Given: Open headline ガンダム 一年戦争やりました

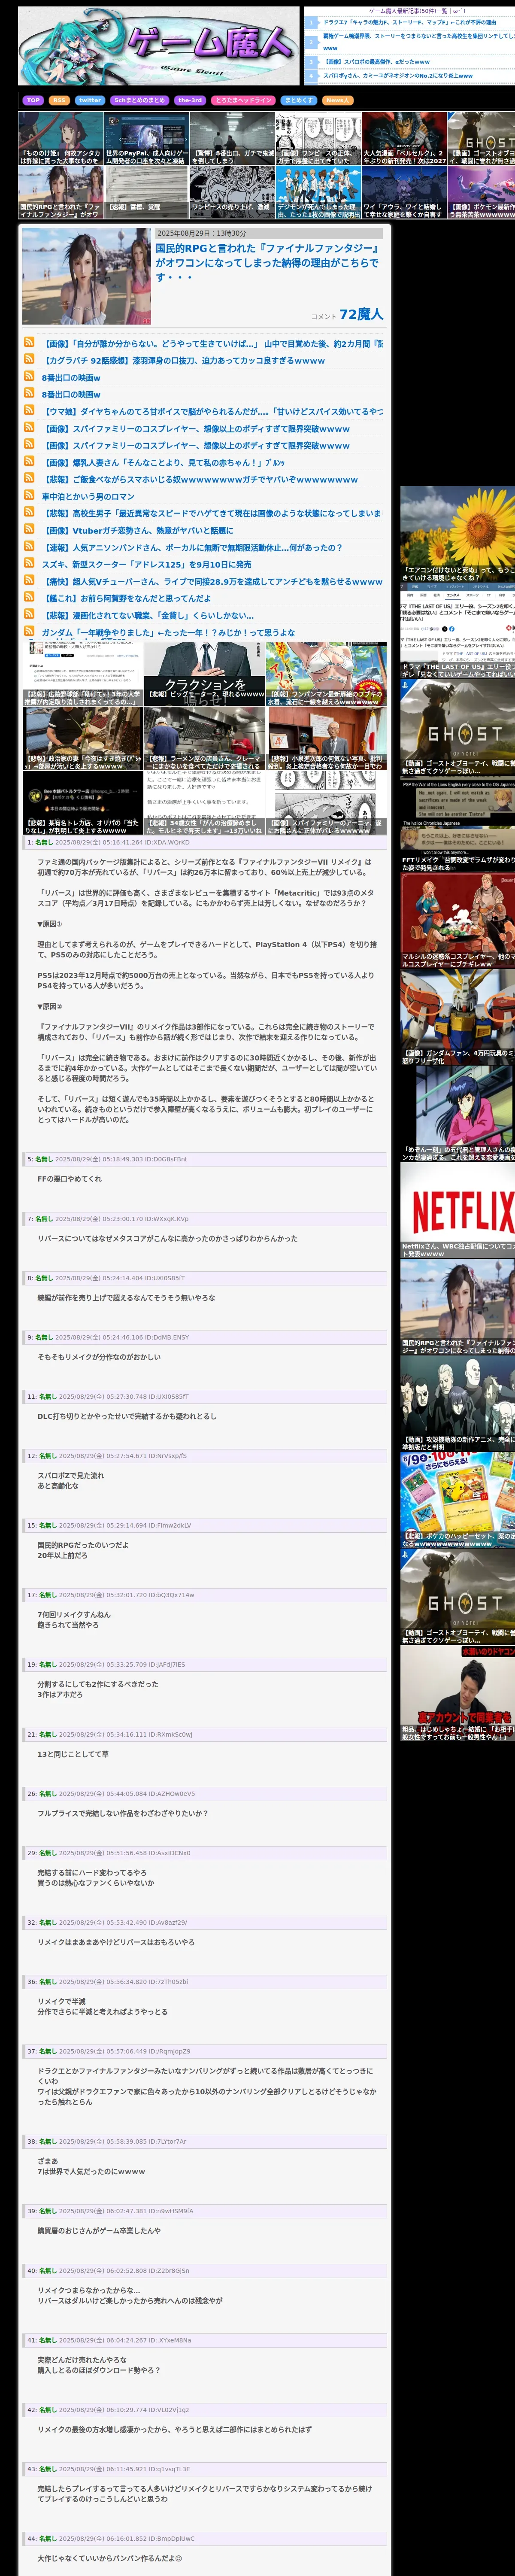Looking at the screenshot, I should click(x=168, y=632).
